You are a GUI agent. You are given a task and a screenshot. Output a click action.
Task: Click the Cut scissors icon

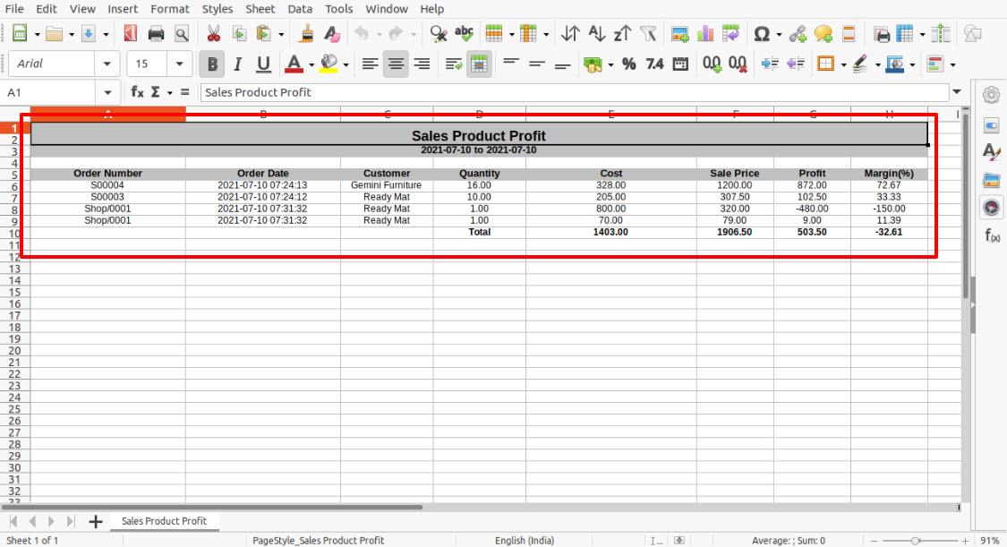(x=213, y=34)
